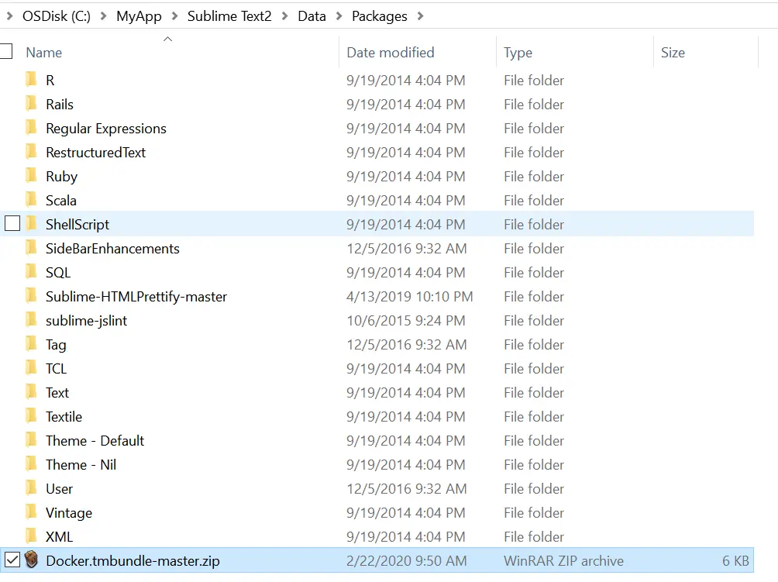778x582 pixels.
Task: Expand the chevron after MyApp
Action: [174, 15]
